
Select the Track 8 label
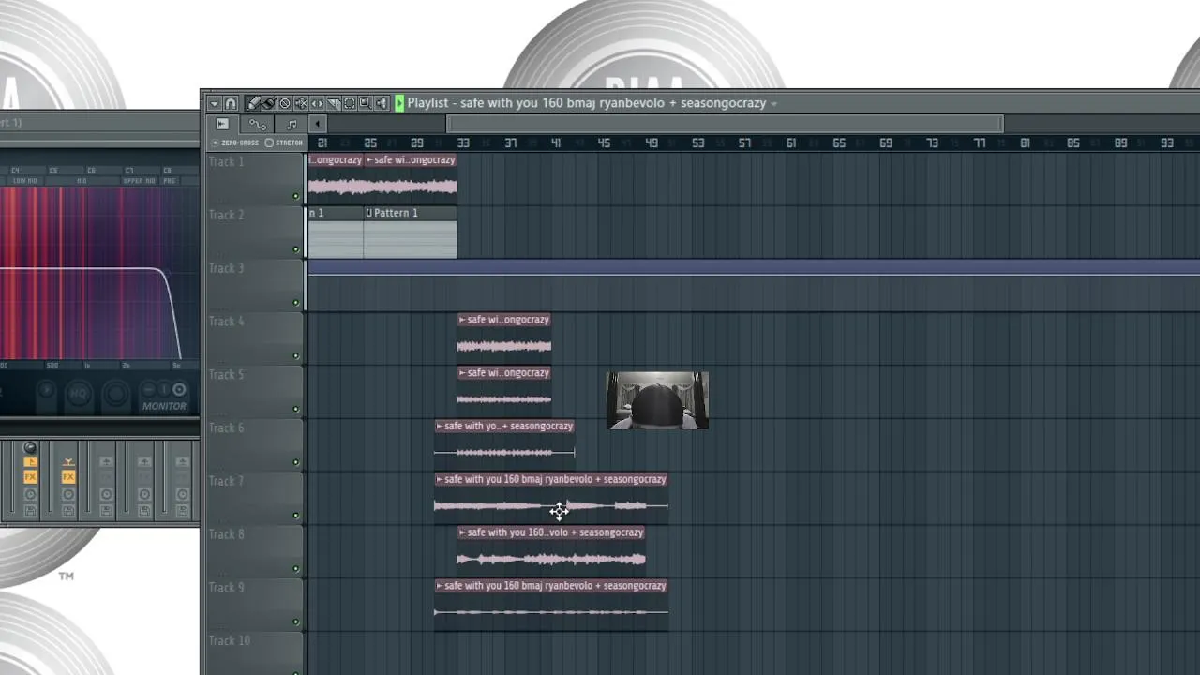[x=226, y=534]
